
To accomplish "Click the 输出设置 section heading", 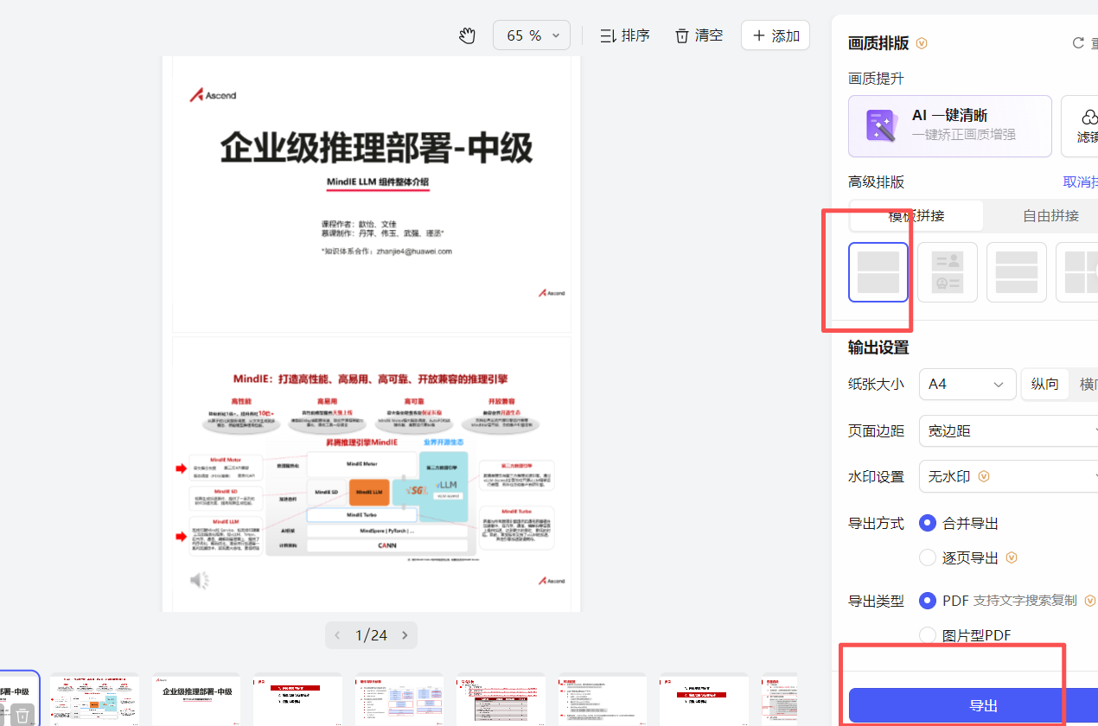I will 878,347.
